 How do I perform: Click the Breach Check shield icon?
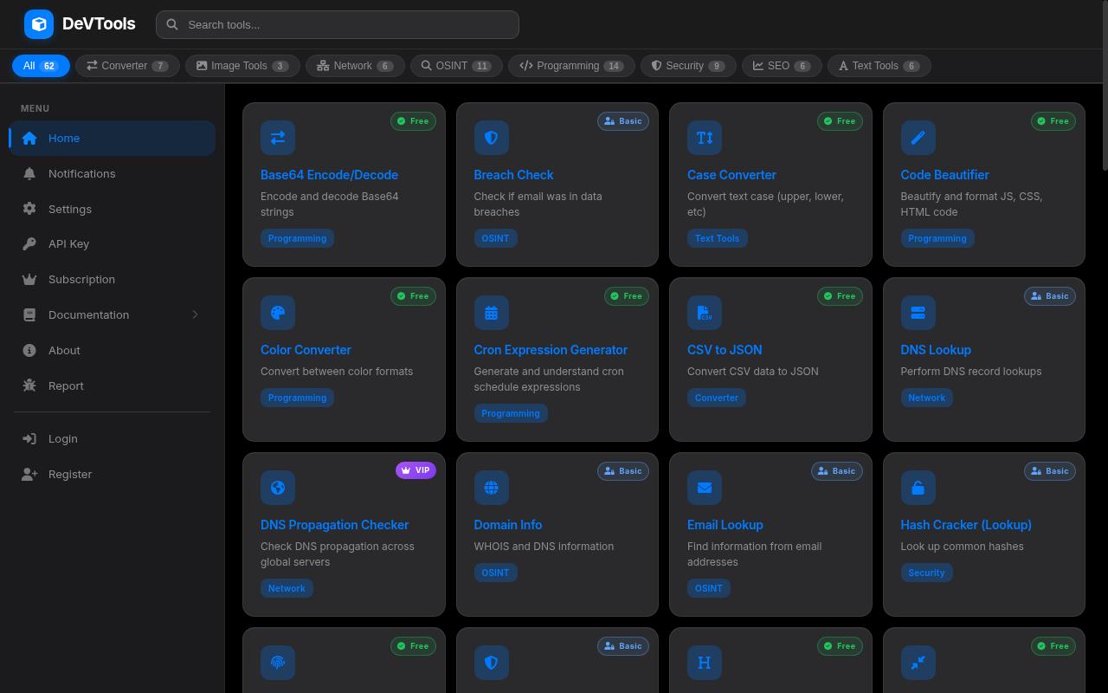coord(492,138)
